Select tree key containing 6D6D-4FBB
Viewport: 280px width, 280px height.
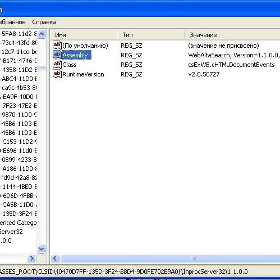(x=18, y=196)
